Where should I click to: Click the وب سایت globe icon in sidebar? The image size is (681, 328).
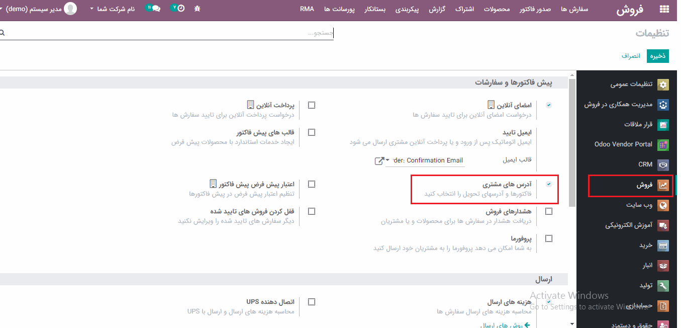click(663, 205)
